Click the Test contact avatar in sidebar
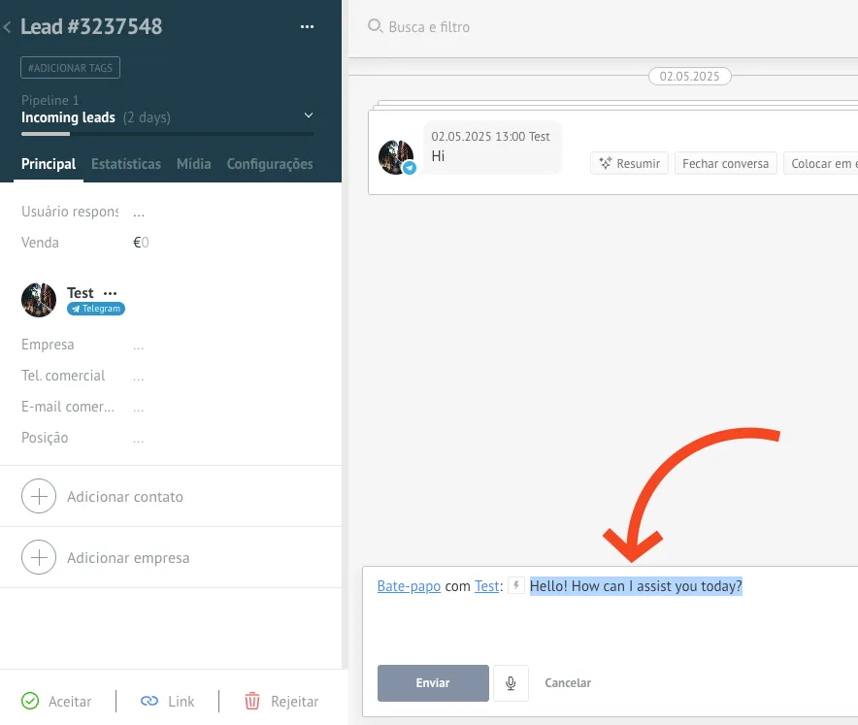The image size is (858, 725). (39, 300)
